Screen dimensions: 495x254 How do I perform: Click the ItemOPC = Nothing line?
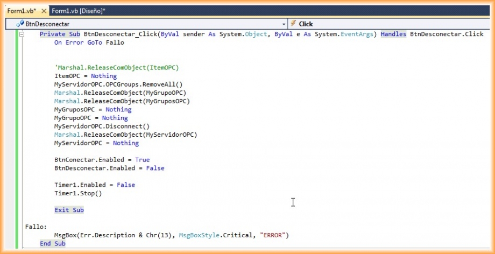pos(85,76)
